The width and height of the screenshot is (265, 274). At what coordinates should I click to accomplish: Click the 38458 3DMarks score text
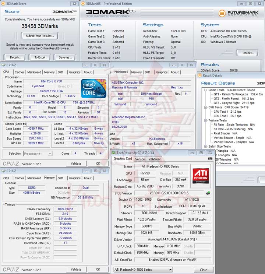(x=40, y=26)
